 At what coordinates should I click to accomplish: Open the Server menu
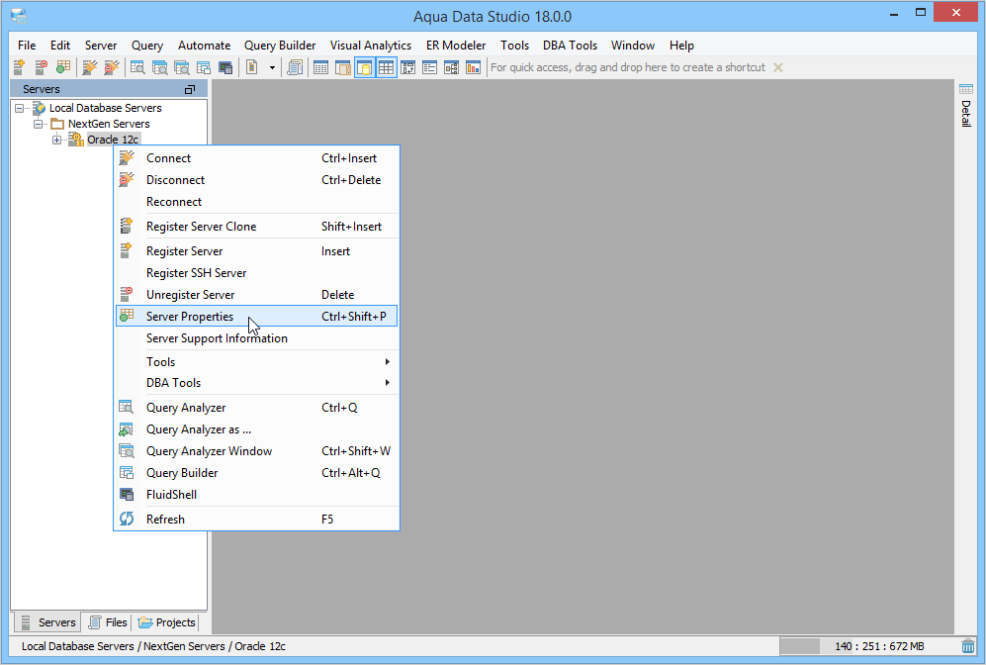coord(101,46)
